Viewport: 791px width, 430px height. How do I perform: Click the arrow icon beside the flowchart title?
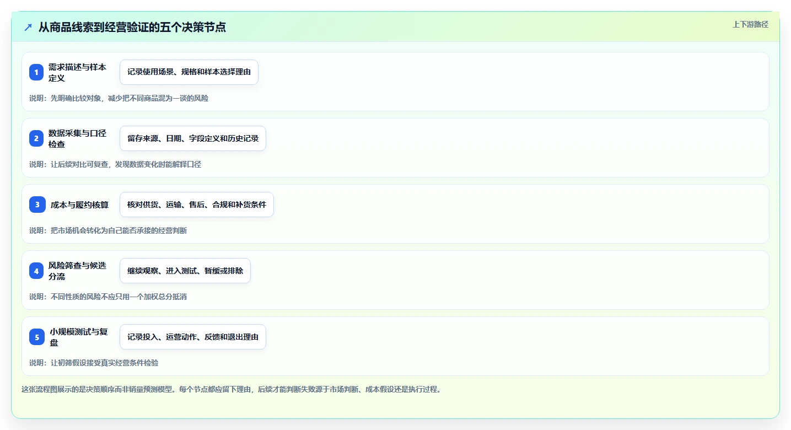[x=28, y=27]
